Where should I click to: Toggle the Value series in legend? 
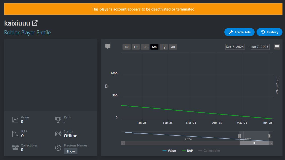[x=169, y=150]
